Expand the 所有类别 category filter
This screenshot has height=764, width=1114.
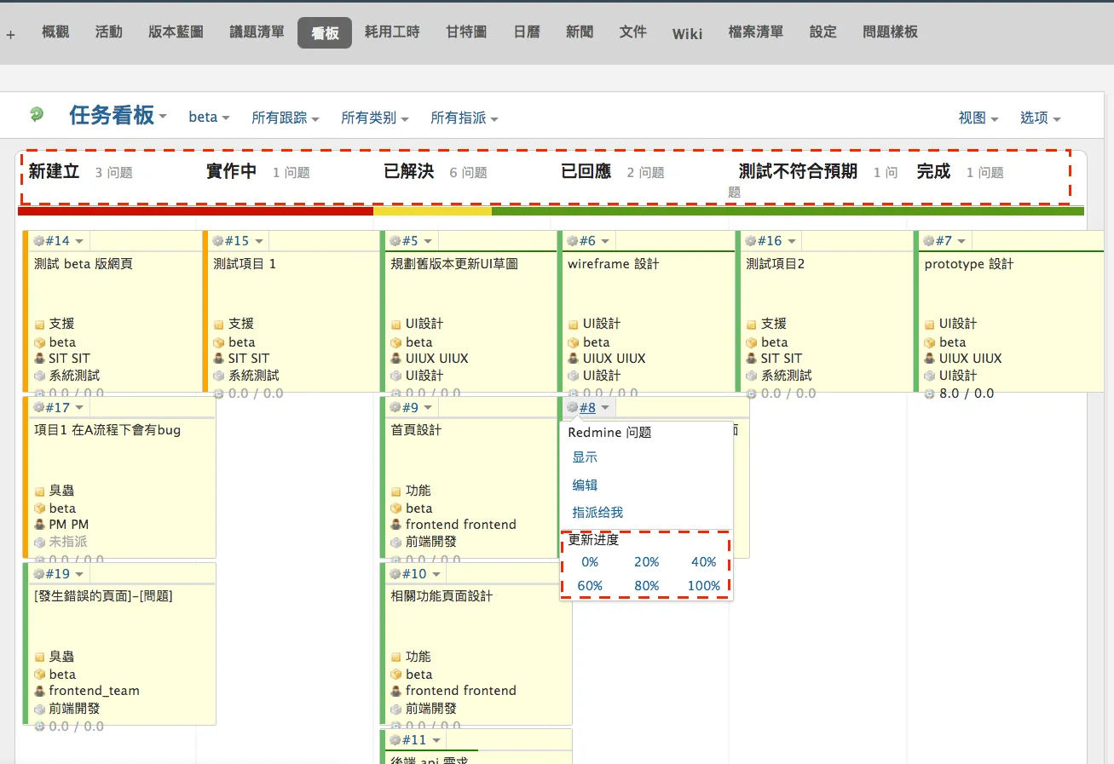[375, 118]
